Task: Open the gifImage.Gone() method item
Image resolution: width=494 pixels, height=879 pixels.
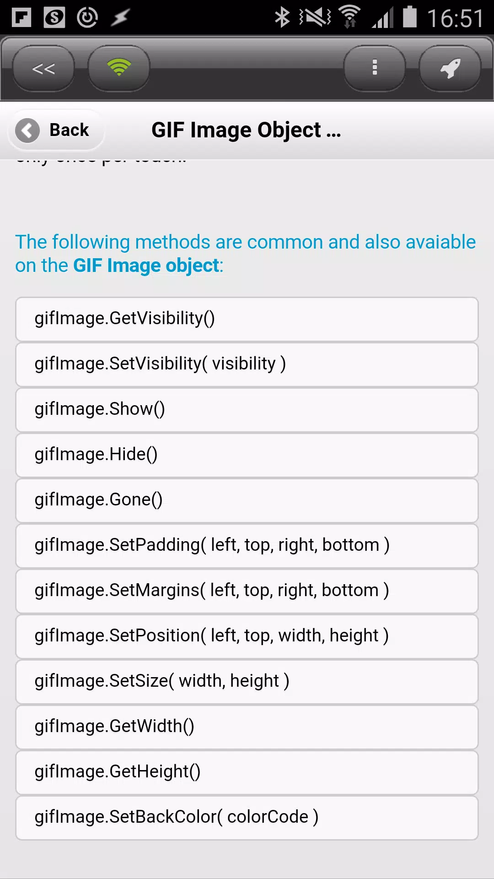Action: 247,500
